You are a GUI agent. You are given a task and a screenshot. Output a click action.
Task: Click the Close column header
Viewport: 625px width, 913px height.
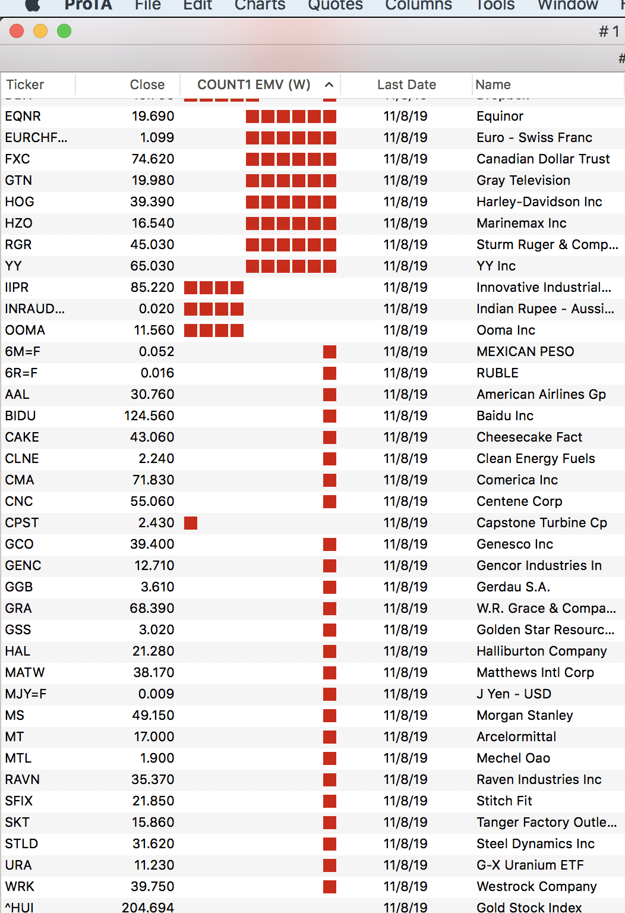(x=147, y=85)
